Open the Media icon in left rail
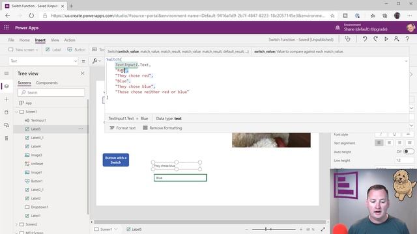Screen dimensions: 417x234 7,125
